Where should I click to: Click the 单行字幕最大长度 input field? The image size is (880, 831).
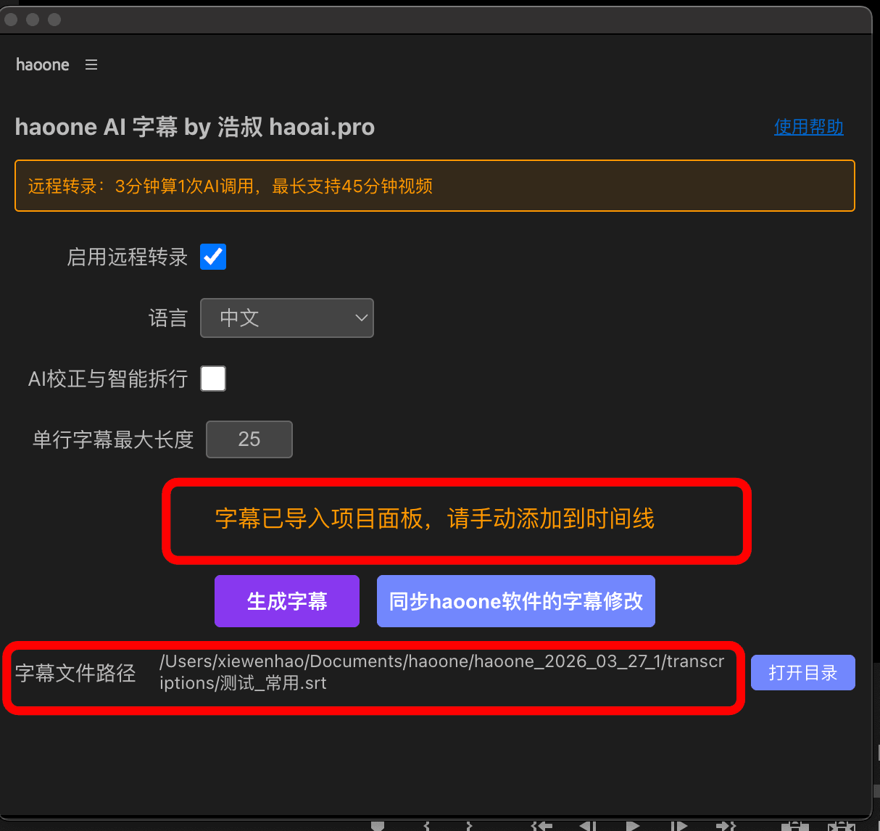(249, 439)
